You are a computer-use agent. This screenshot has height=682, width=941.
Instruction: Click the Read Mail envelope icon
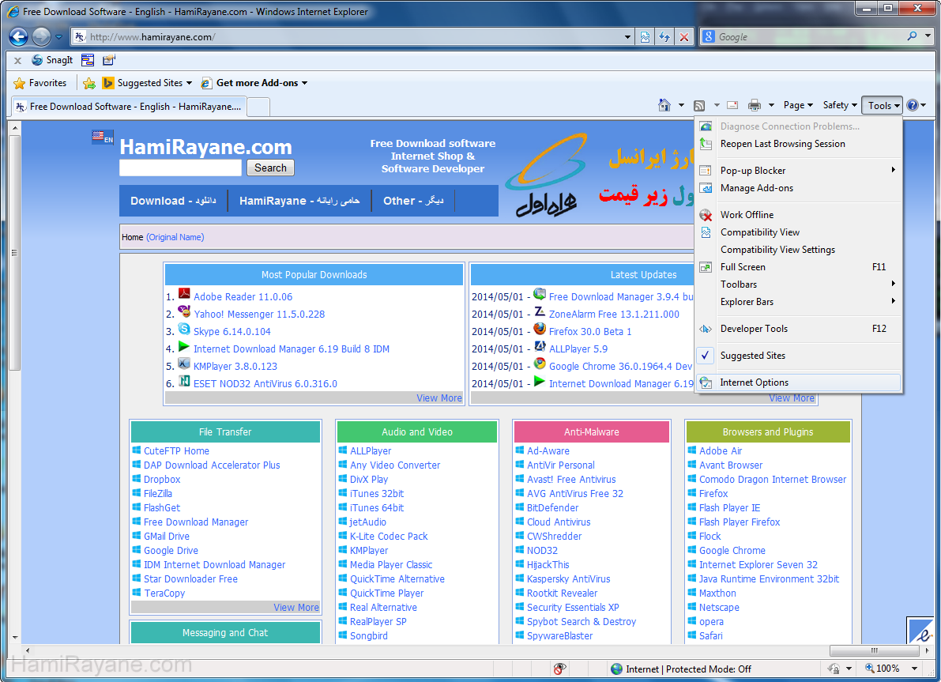(x=732, y=105)
